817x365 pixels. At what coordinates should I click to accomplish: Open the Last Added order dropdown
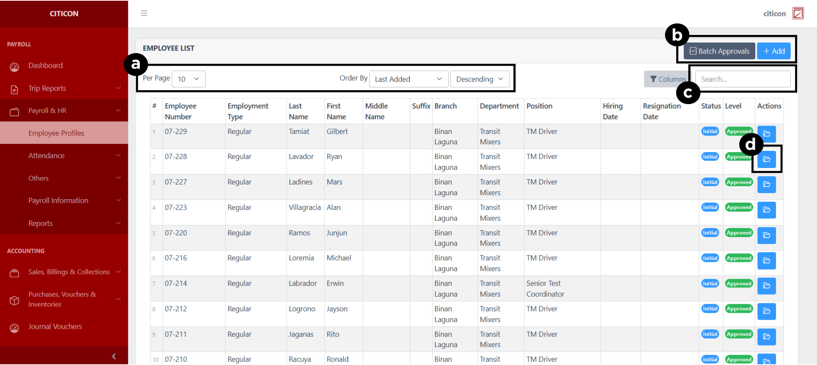point(408,79)
